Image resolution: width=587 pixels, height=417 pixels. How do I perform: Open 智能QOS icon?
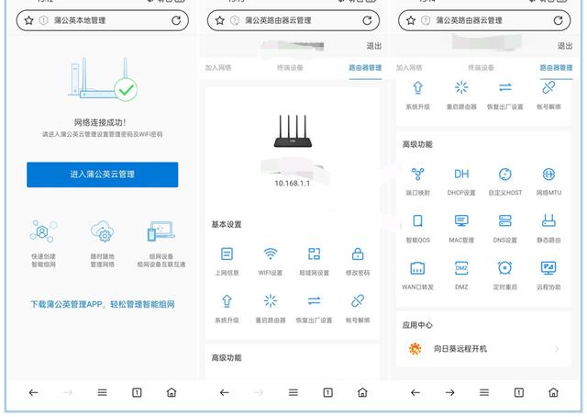[x=418, y=220]
